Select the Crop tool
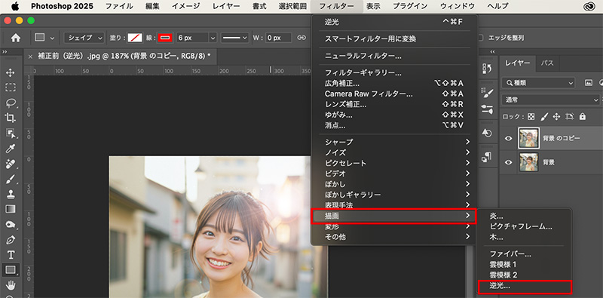603x298 pixels. pyautogui.click(x=11, y=118)
